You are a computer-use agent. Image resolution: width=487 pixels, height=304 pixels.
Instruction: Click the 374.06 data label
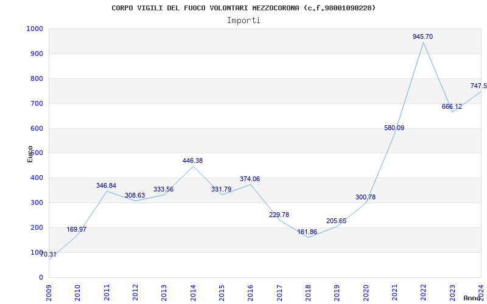(x=250, y=179)
